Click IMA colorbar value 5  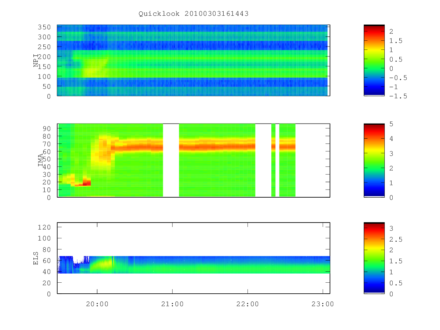(x=391, y=124)
